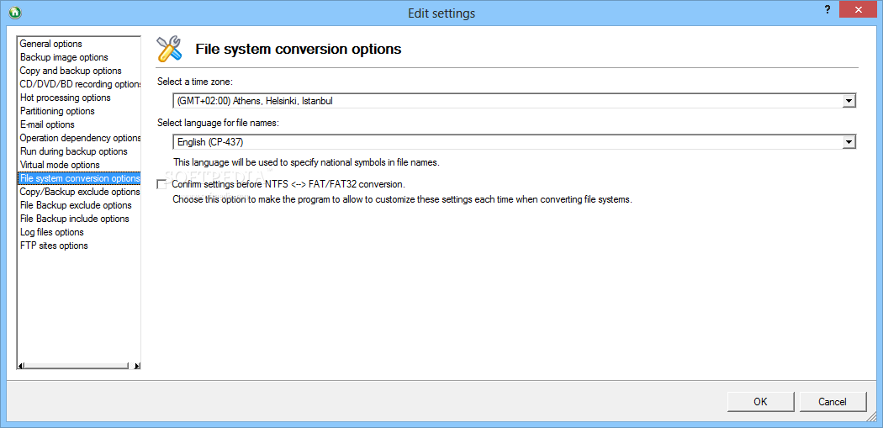The width and height of the screenshot is (883, 428).
Task: Click the 'File system conversion options' heading
Action: click(x=299, y=49)
